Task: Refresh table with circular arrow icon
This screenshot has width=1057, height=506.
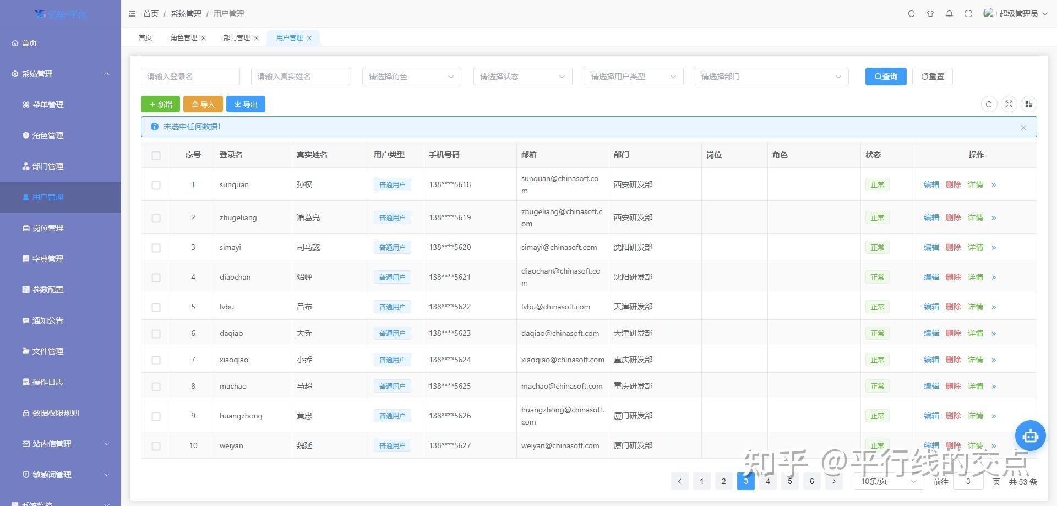Action: pos(989,104)
